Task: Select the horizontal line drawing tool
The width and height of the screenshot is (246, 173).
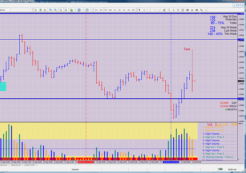Action: coord(155,10)
